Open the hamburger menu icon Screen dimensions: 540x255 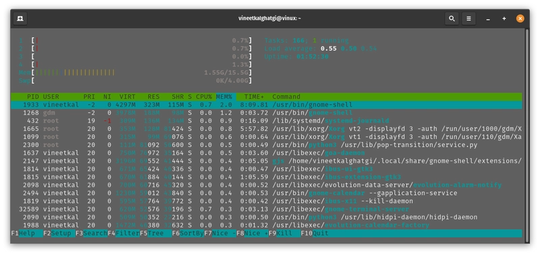point(468,19)
